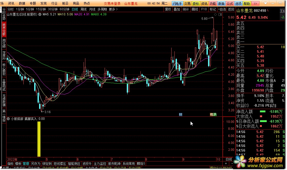Select 主营构成 in left sidebar
The image size is (287, 170).
[4, 85]
